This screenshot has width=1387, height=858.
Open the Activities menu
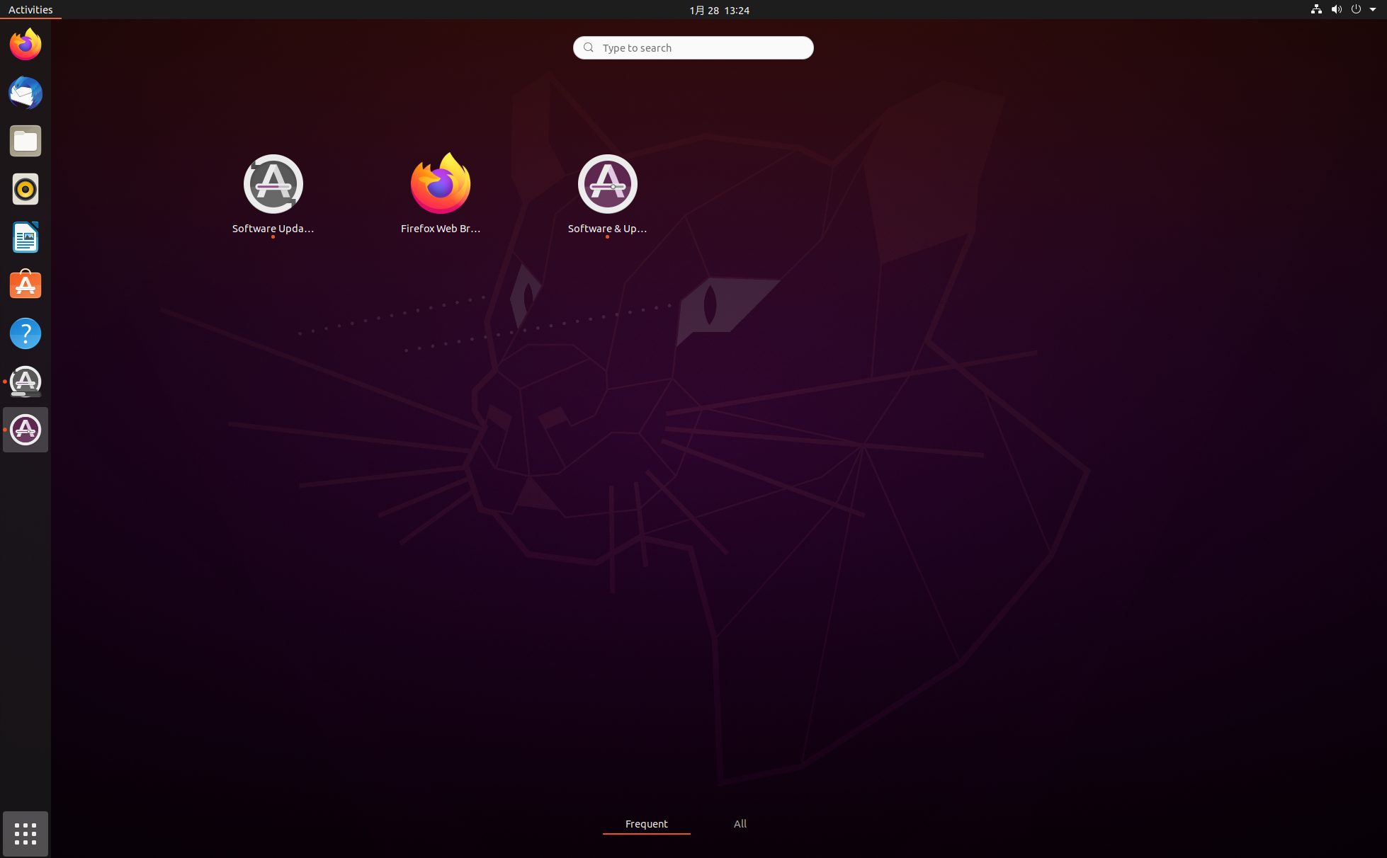(x=30, y=9)
